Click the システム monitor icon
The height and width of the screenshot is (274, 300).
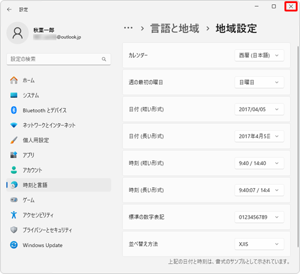pos(14,95)
